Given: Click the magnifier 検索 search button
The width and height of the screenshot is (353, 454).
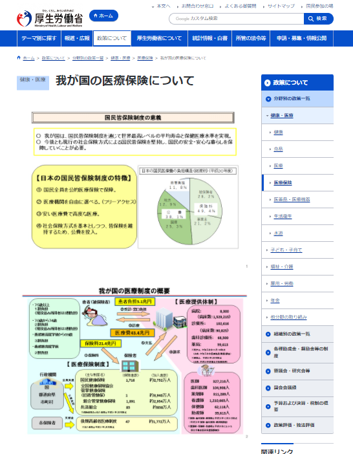Looking at the screenshot, I should click(x=318, y=19).
